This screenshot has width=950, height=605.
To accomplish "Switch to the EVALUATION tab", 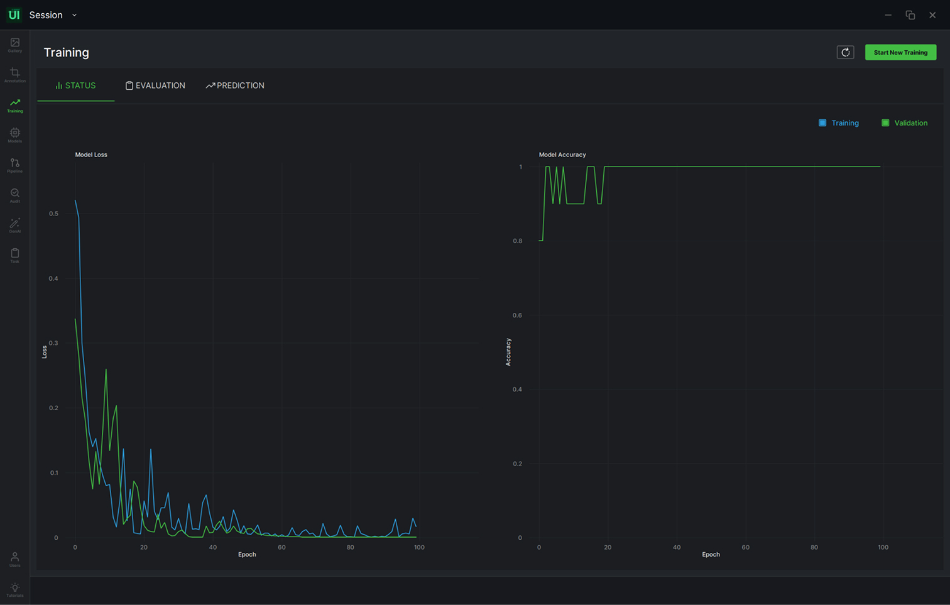I will point(155,85).
